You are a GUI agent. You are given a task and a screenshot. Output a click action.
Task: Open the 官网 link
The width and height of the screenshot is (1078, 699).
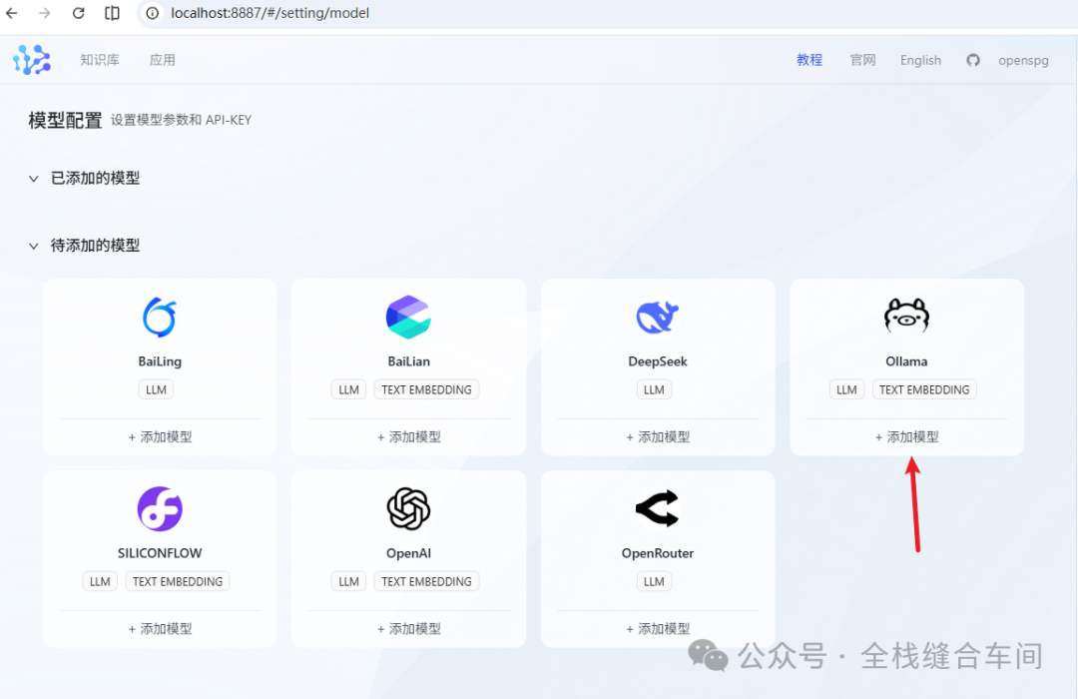click(862, 60)
